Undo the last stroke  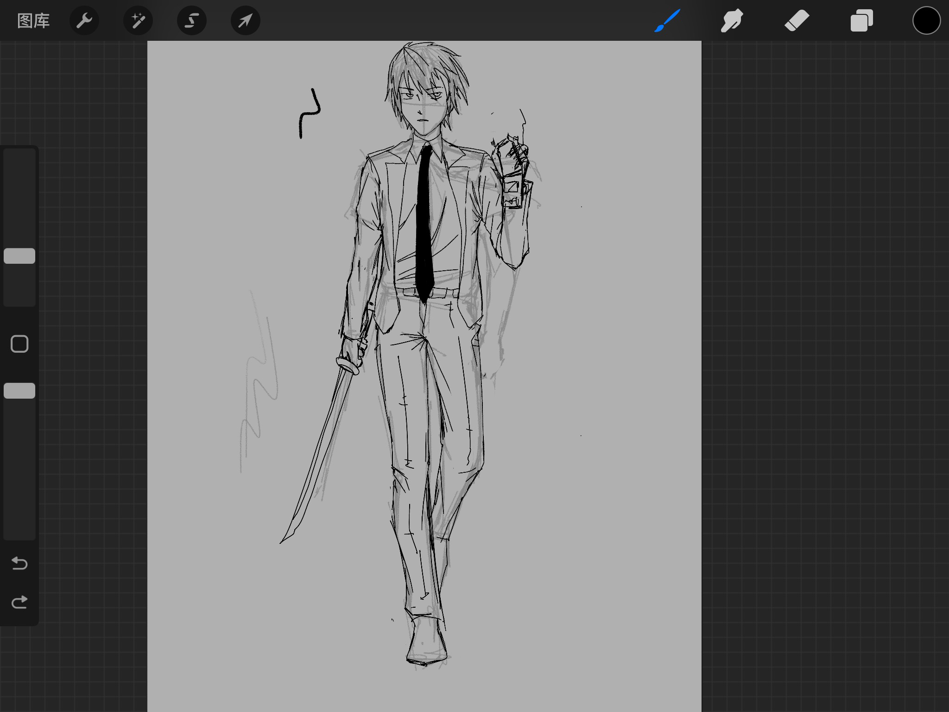point(19,563)
